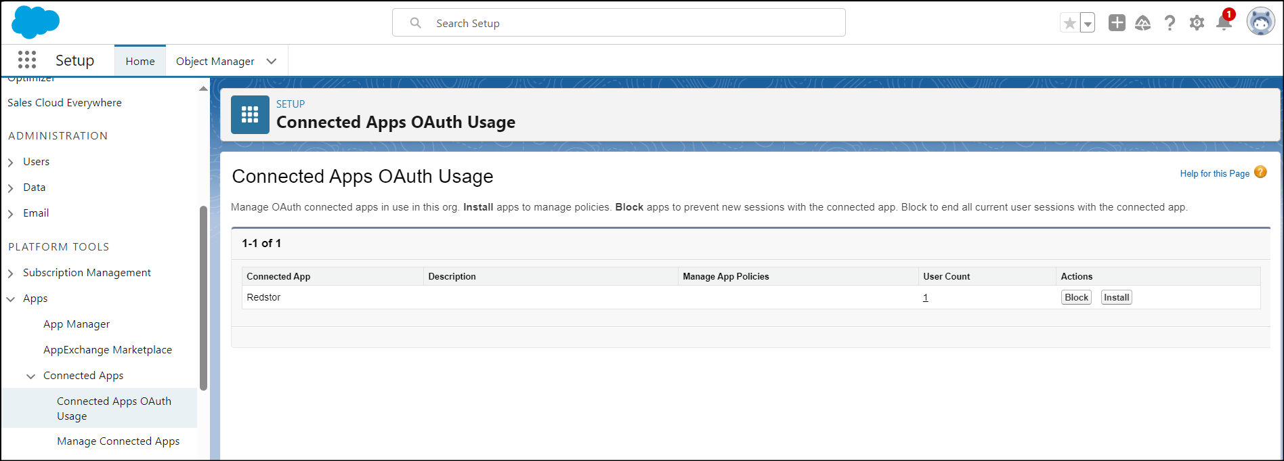Open the notifications bell
Image resolution: width=1284 pixels, height=461 pixels.
[1224, 22]
